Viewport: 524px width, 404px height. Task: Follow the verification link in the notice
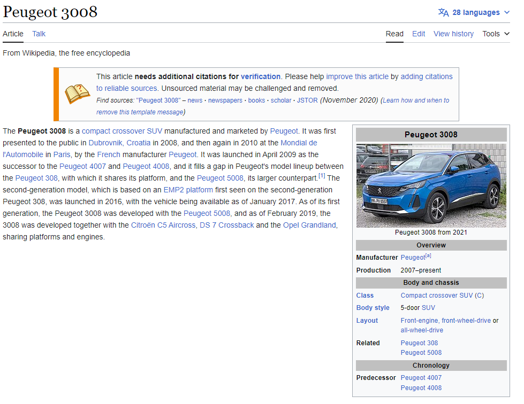[260, 76]
